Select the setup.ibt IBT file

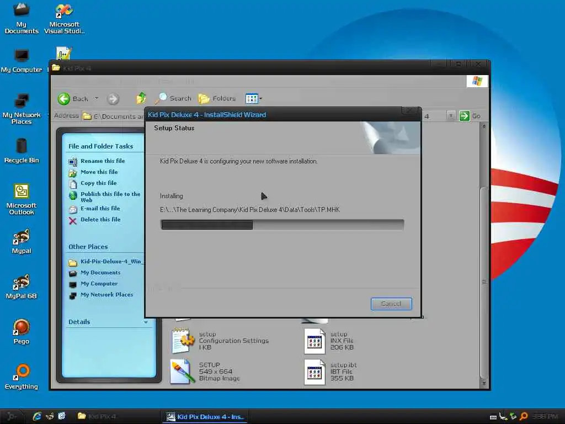tap(331, 372)
